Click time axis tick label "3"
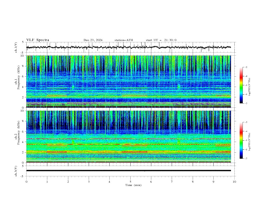264x204 pixels. [89, 182]
